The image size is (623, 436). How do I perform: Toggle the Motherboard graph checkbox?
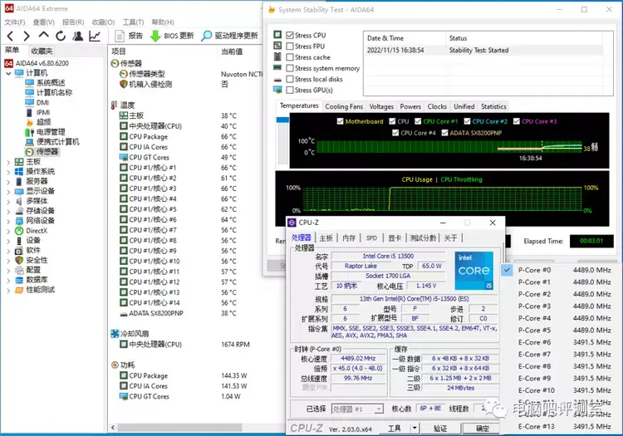[340, 121]
